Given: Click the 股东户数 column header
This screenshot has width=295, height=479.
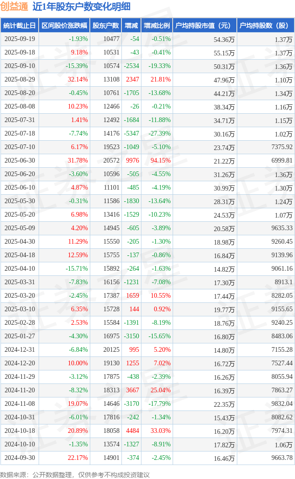Looking at the screenshot, I should click(x=105, y=26).
